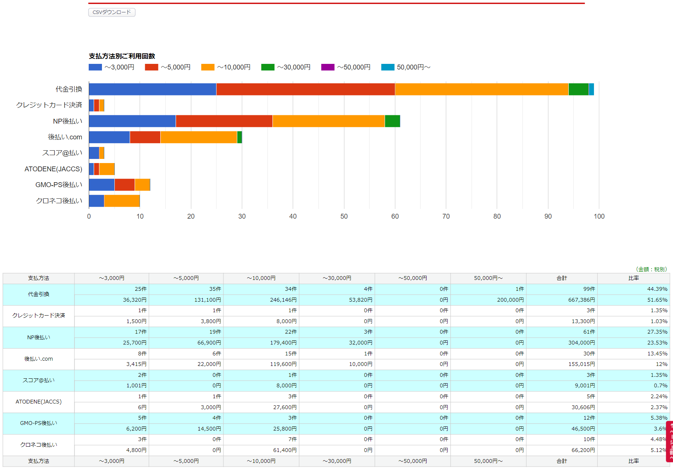The width and height of the screenshot is (673, 470).
Task: Click the orange segment of the NP後払い bar
Action: (x=328, y=121)
